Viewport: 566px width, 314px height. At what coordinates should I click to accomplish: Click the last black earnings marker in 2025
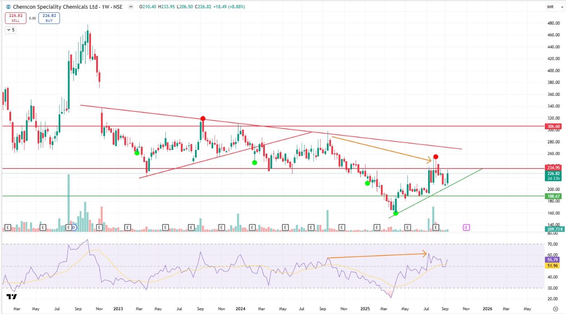pyautogui.click(x=436, y=227)
